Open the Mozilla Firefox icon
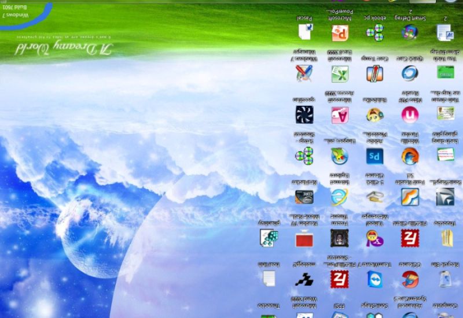 410,156
